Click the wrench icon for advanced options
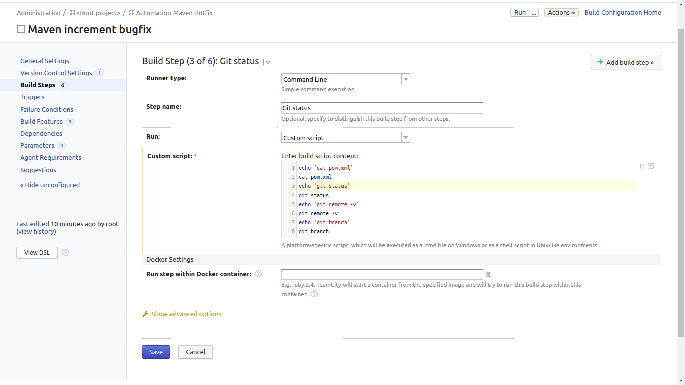The height and width of the screenshot is (385, 685). click(x=145, y=314)
